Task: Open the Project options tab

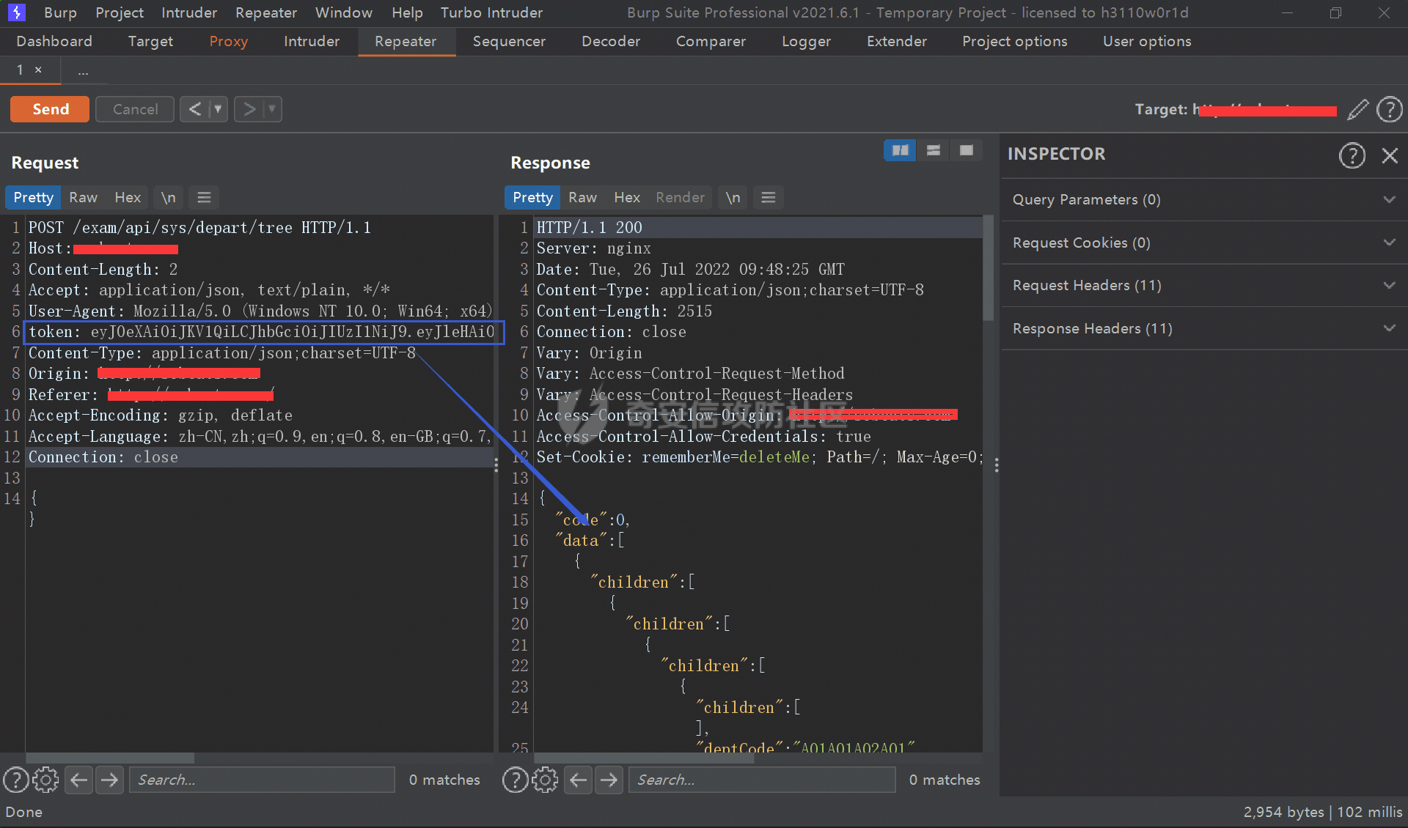Action: click(x=1014, y=41)
